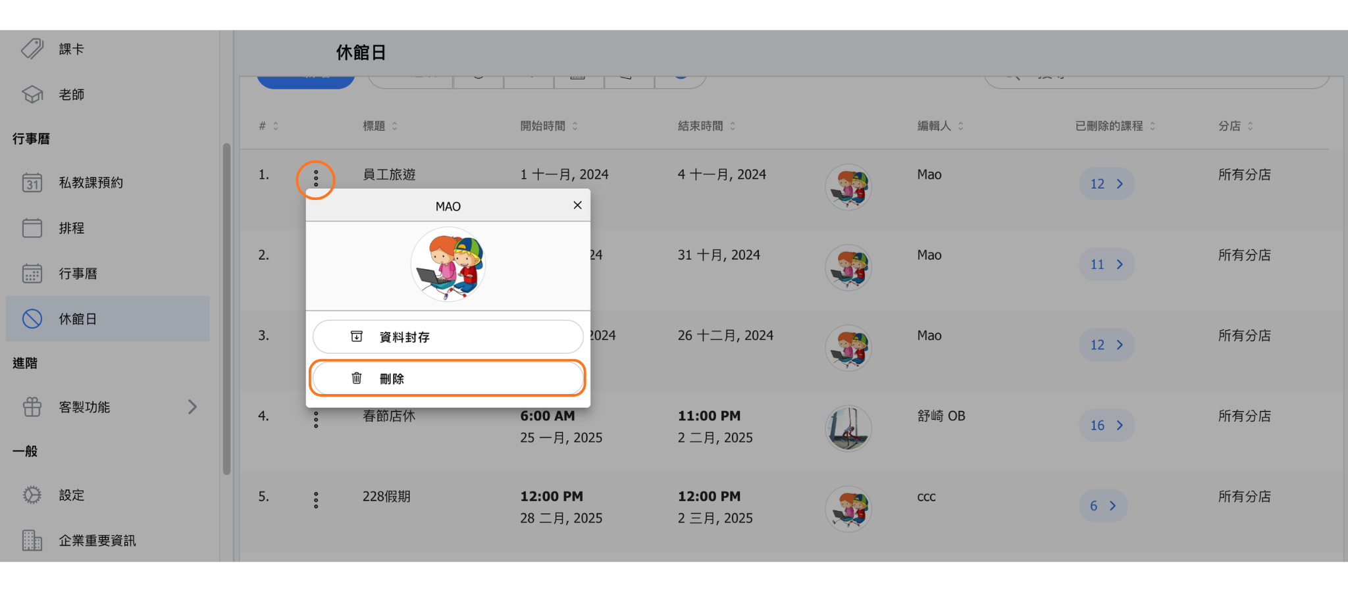The height and width of the screenshot is (592, 1348).
Task: Open three-dot menu for 春節店休 row
Action: 316,420
